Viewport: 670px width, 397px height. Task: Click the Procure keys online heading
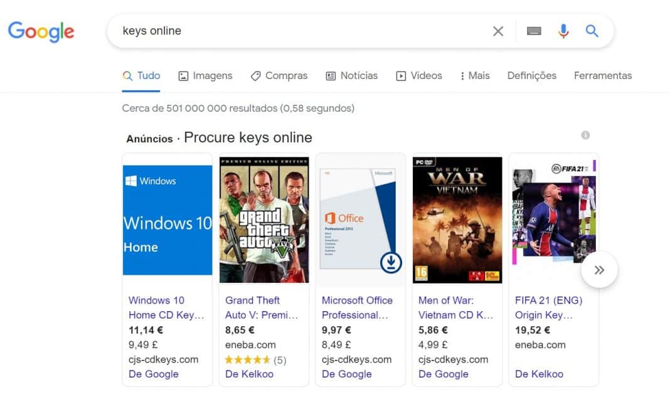(x=248, y=137)
